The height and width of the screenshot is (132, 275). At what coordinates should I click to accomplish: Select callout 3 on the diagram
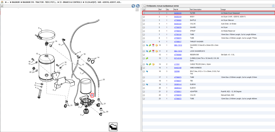tap(81, 115)
